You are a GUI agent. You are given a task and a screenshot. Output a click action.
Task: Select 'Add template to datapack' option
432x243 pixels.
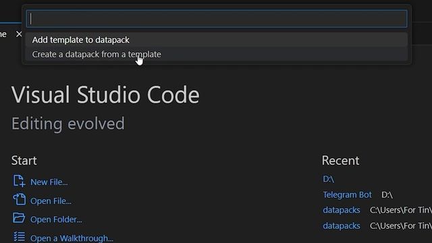tap(217, 40)
